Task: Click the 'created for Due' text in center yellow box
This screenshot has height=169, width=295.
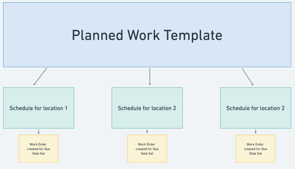Action: [x=147, y=149]
